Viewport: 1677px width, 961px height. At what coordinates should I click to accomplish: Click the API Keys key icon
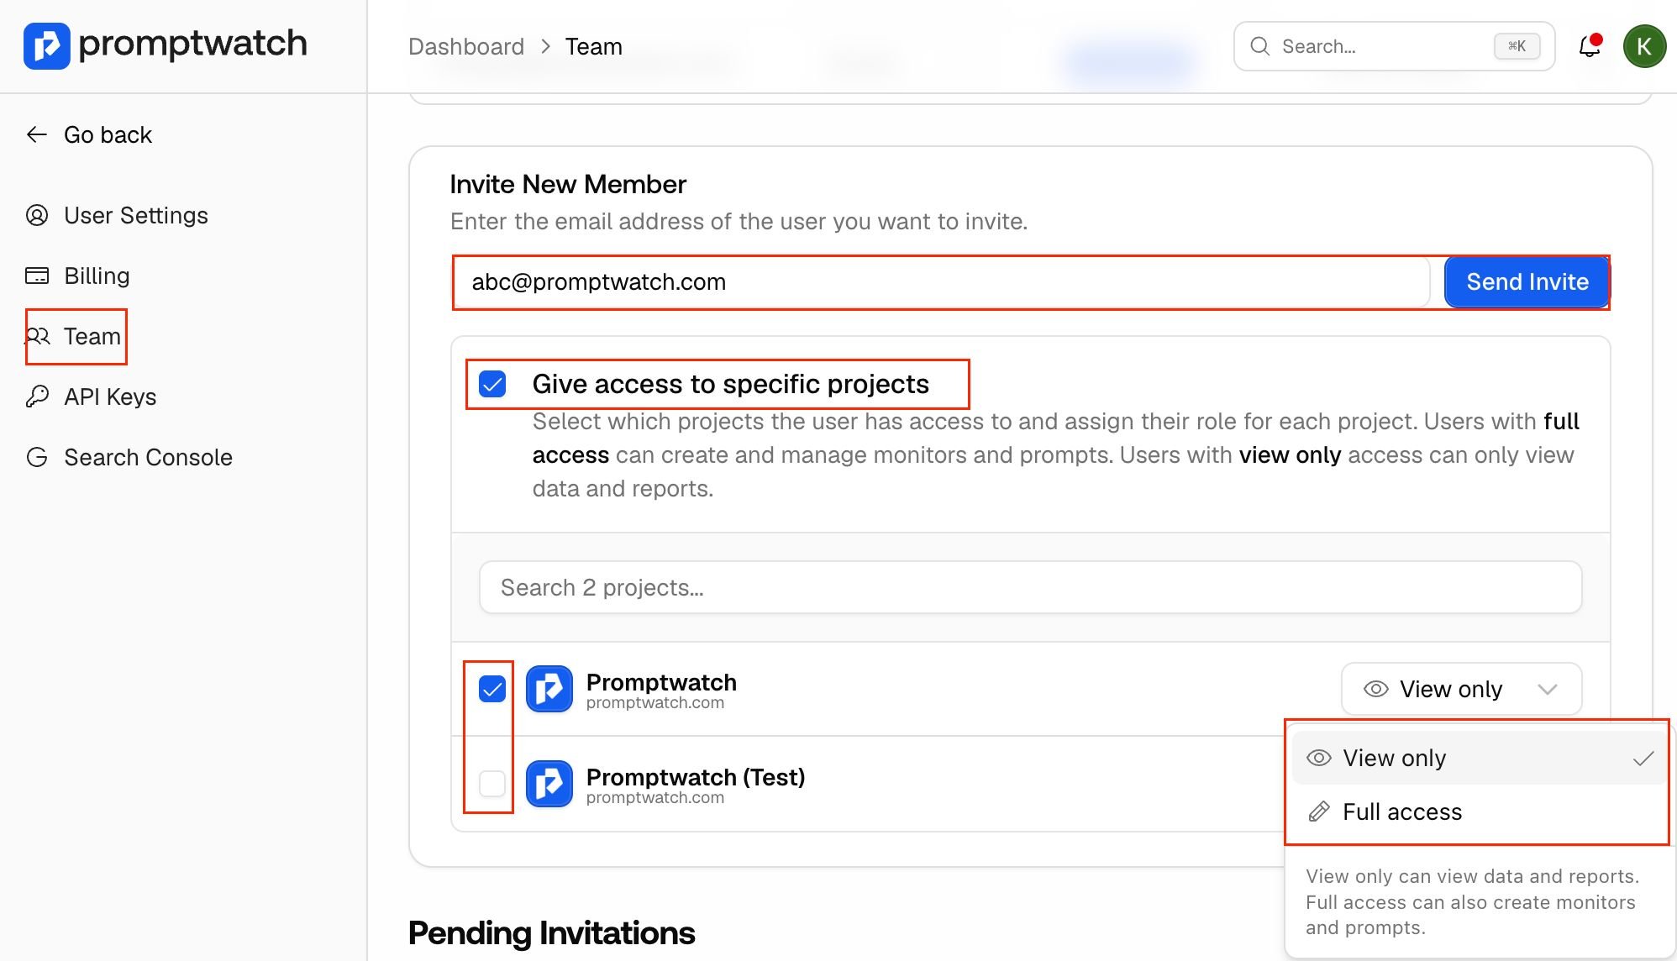37,396
